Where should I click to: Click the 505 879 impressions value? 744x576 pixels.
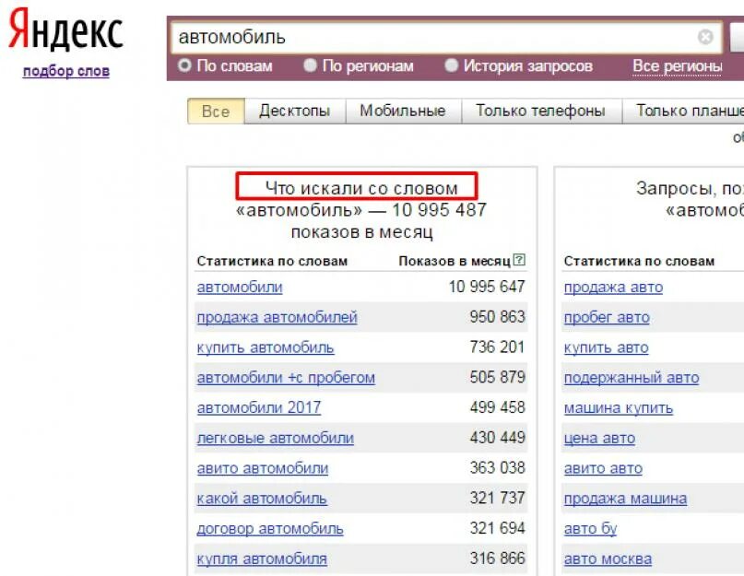[497, 377]
